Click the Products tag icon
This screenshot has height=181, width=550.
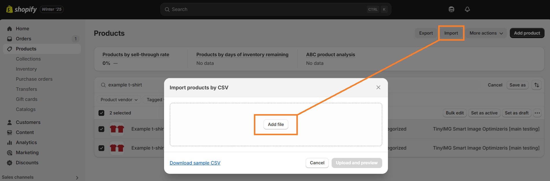click(x=10, y=49)
